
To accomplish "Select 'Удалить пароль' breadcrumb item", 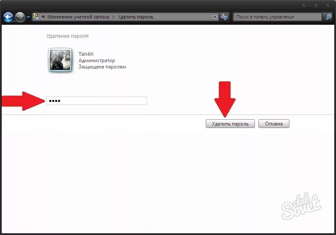I will (x=136, y=17).
